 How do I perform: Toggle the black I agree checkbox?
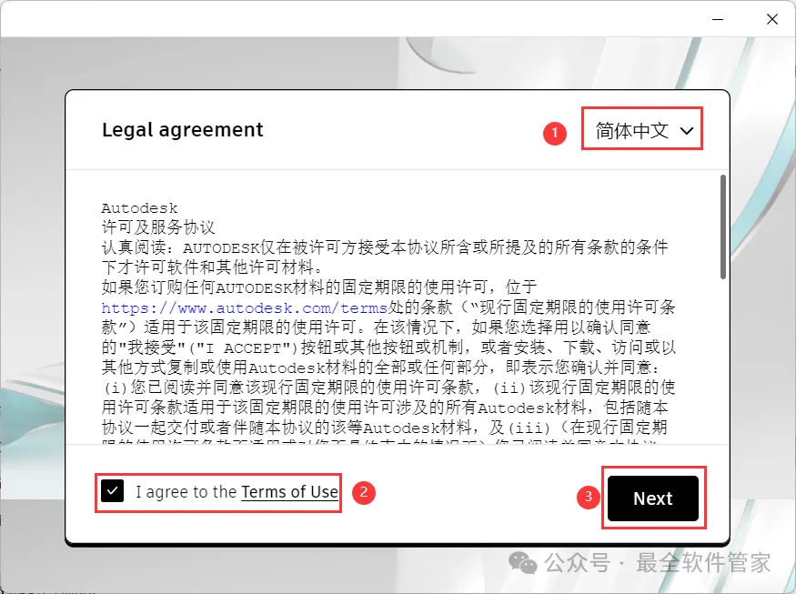tap(112, 491)
